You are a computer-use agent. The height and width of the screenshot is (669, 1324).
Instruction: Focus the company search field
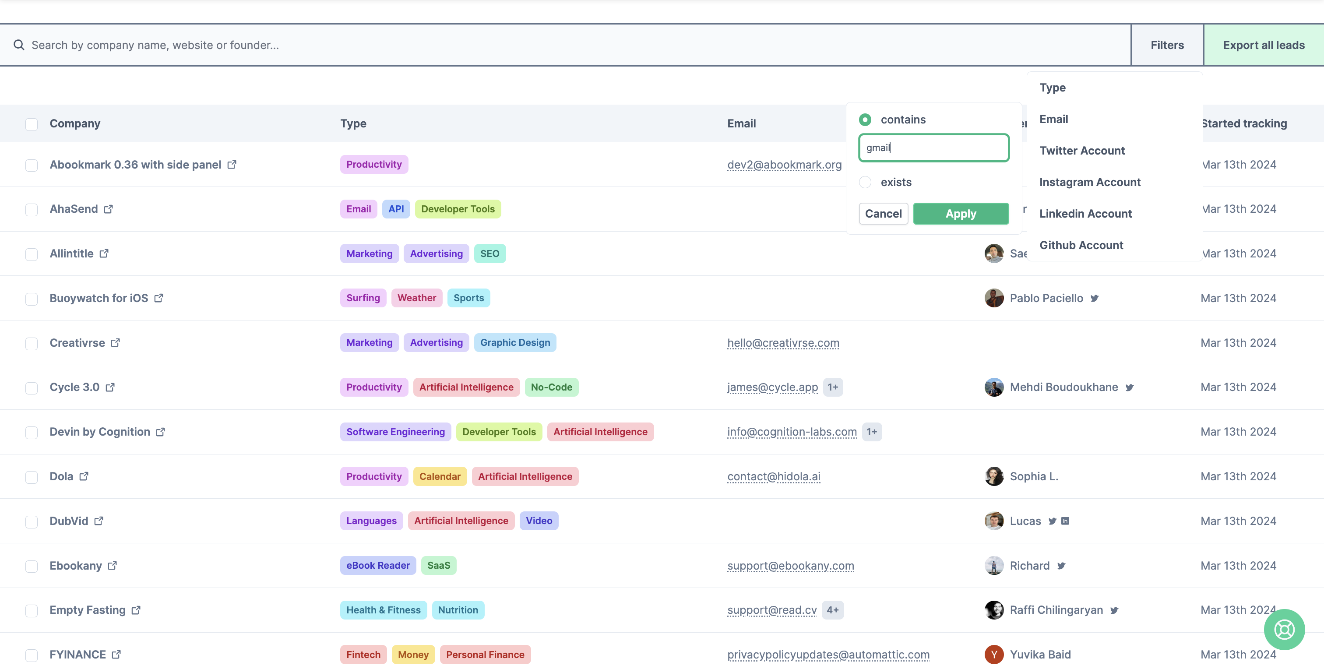pos(565,45)
